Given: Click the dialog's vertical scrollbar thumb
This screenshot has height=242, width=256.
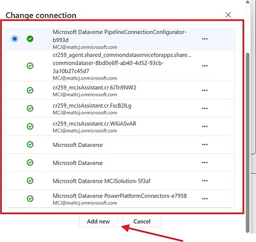Looking at the screenshot, I should 248,143.
